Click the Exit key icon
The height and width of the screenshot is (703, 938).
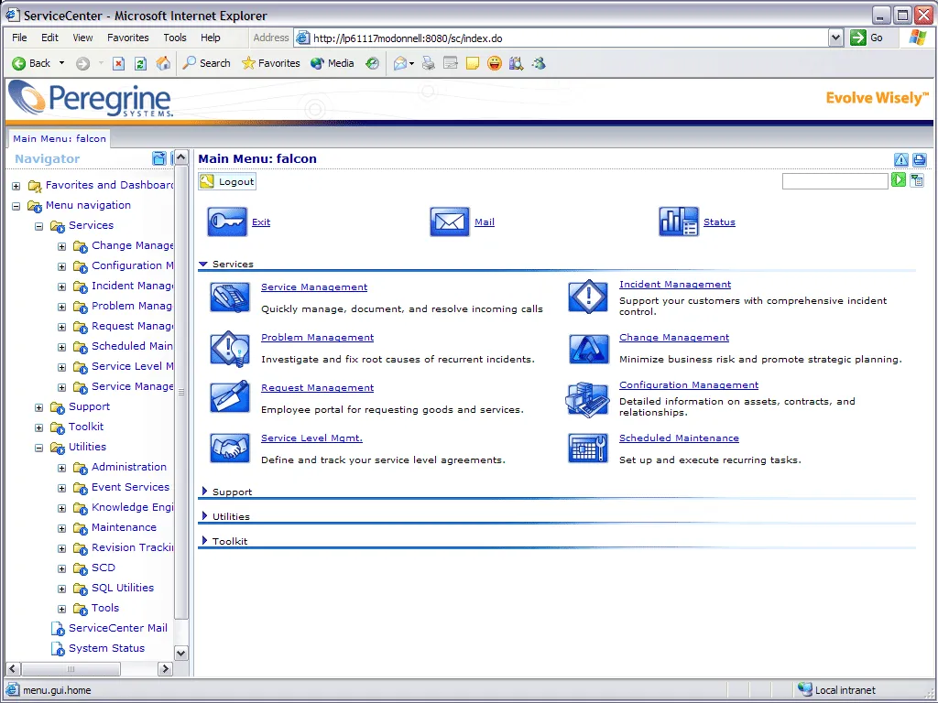(x=227, y=222)
